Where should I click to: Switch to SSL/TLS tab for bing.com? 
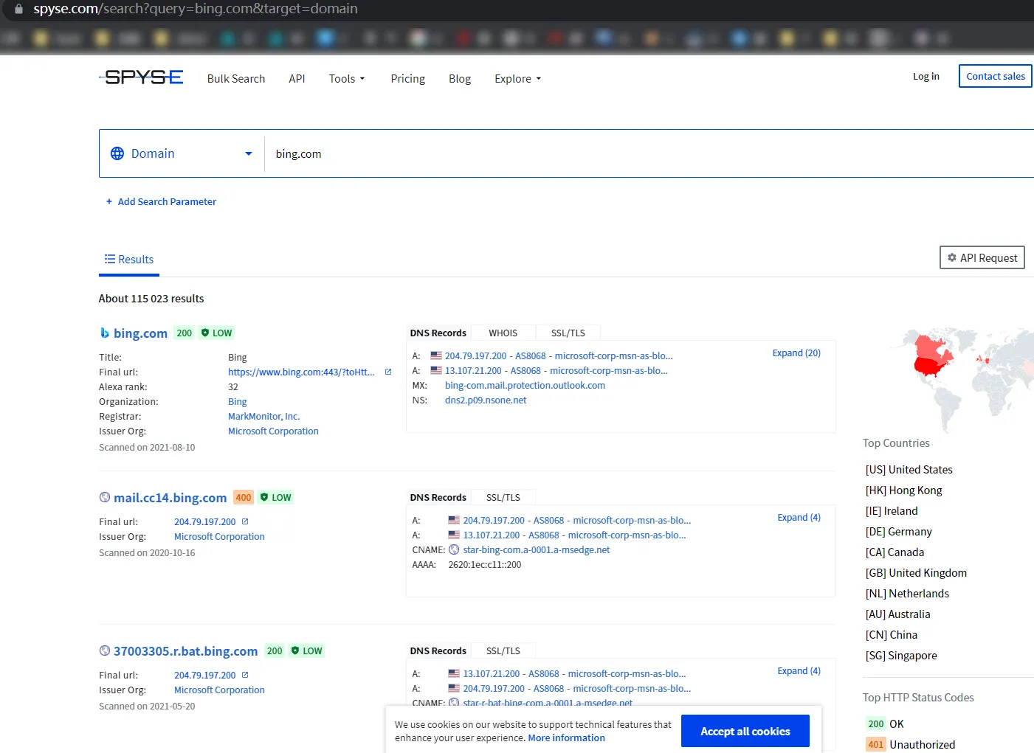coord(568,333)
